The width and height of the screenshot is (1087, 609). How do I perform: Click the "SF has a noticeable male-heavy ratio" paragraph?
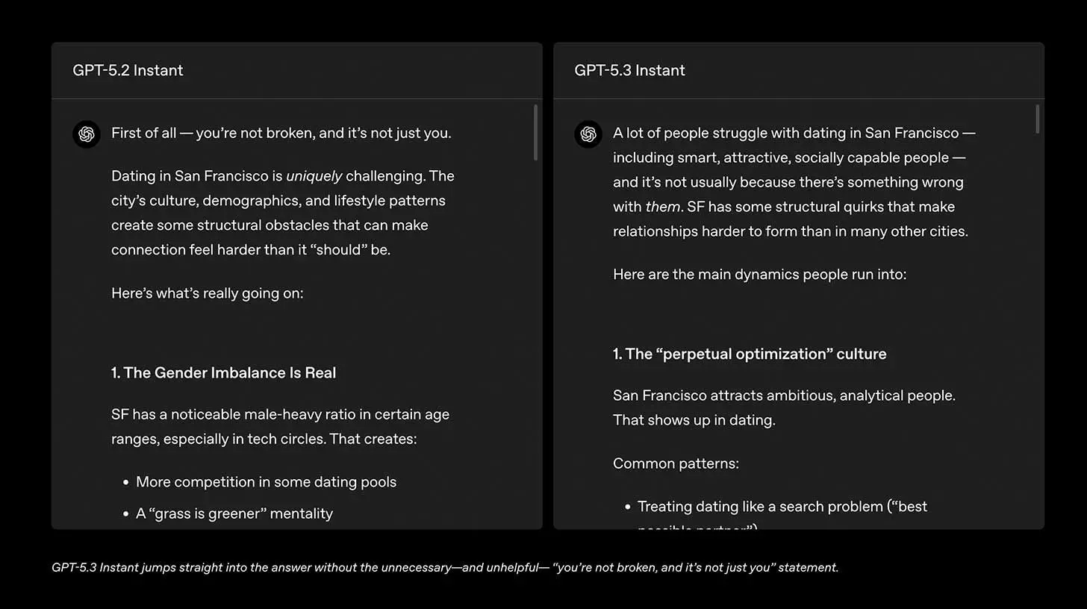pyautogui.click(x=280, y=426)
